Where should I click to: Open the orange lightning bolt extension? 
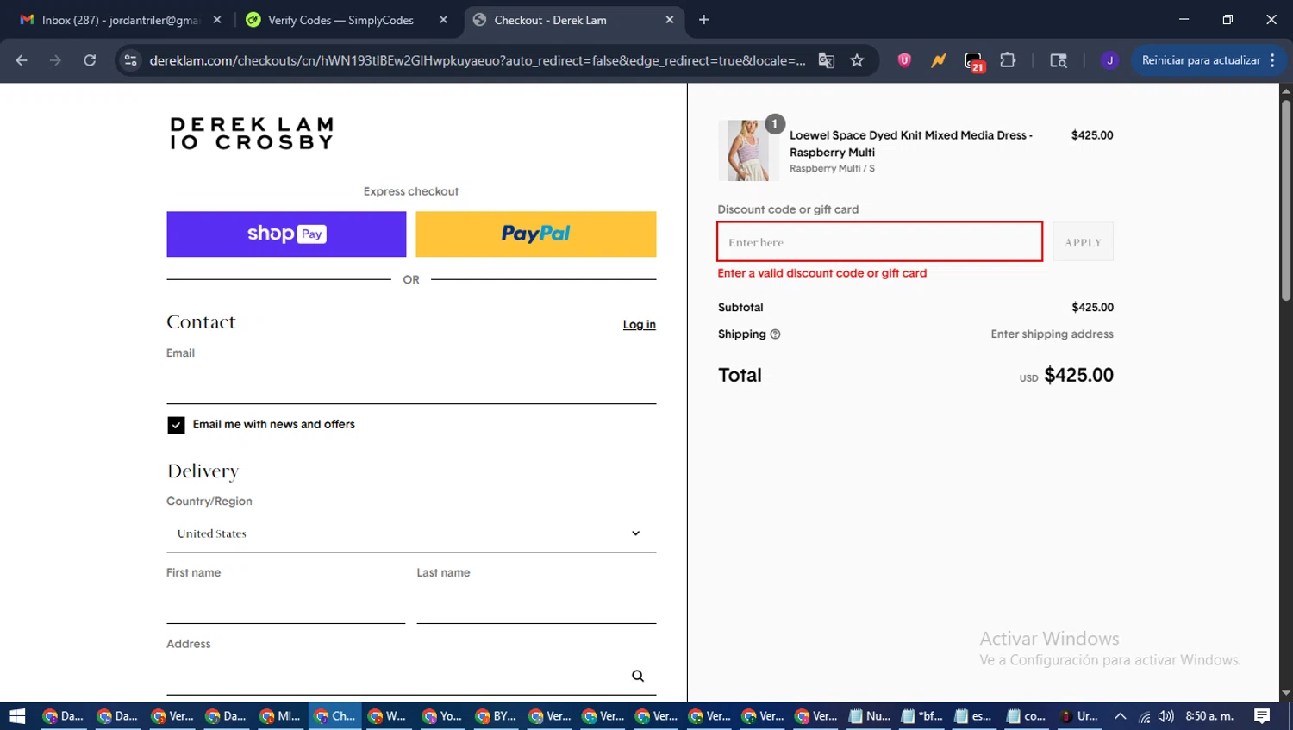938,60
